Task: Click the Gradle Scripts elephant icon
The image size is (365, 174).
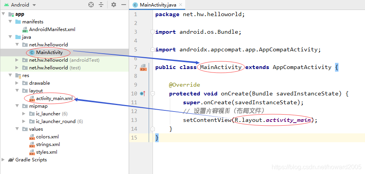Action: point(11,160)
